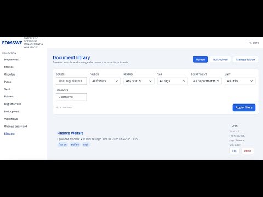Viewport: 263px width, 197px height.
Task: Expand the All units dropdown
Action: pyautogui.click(x=240, y=81)
